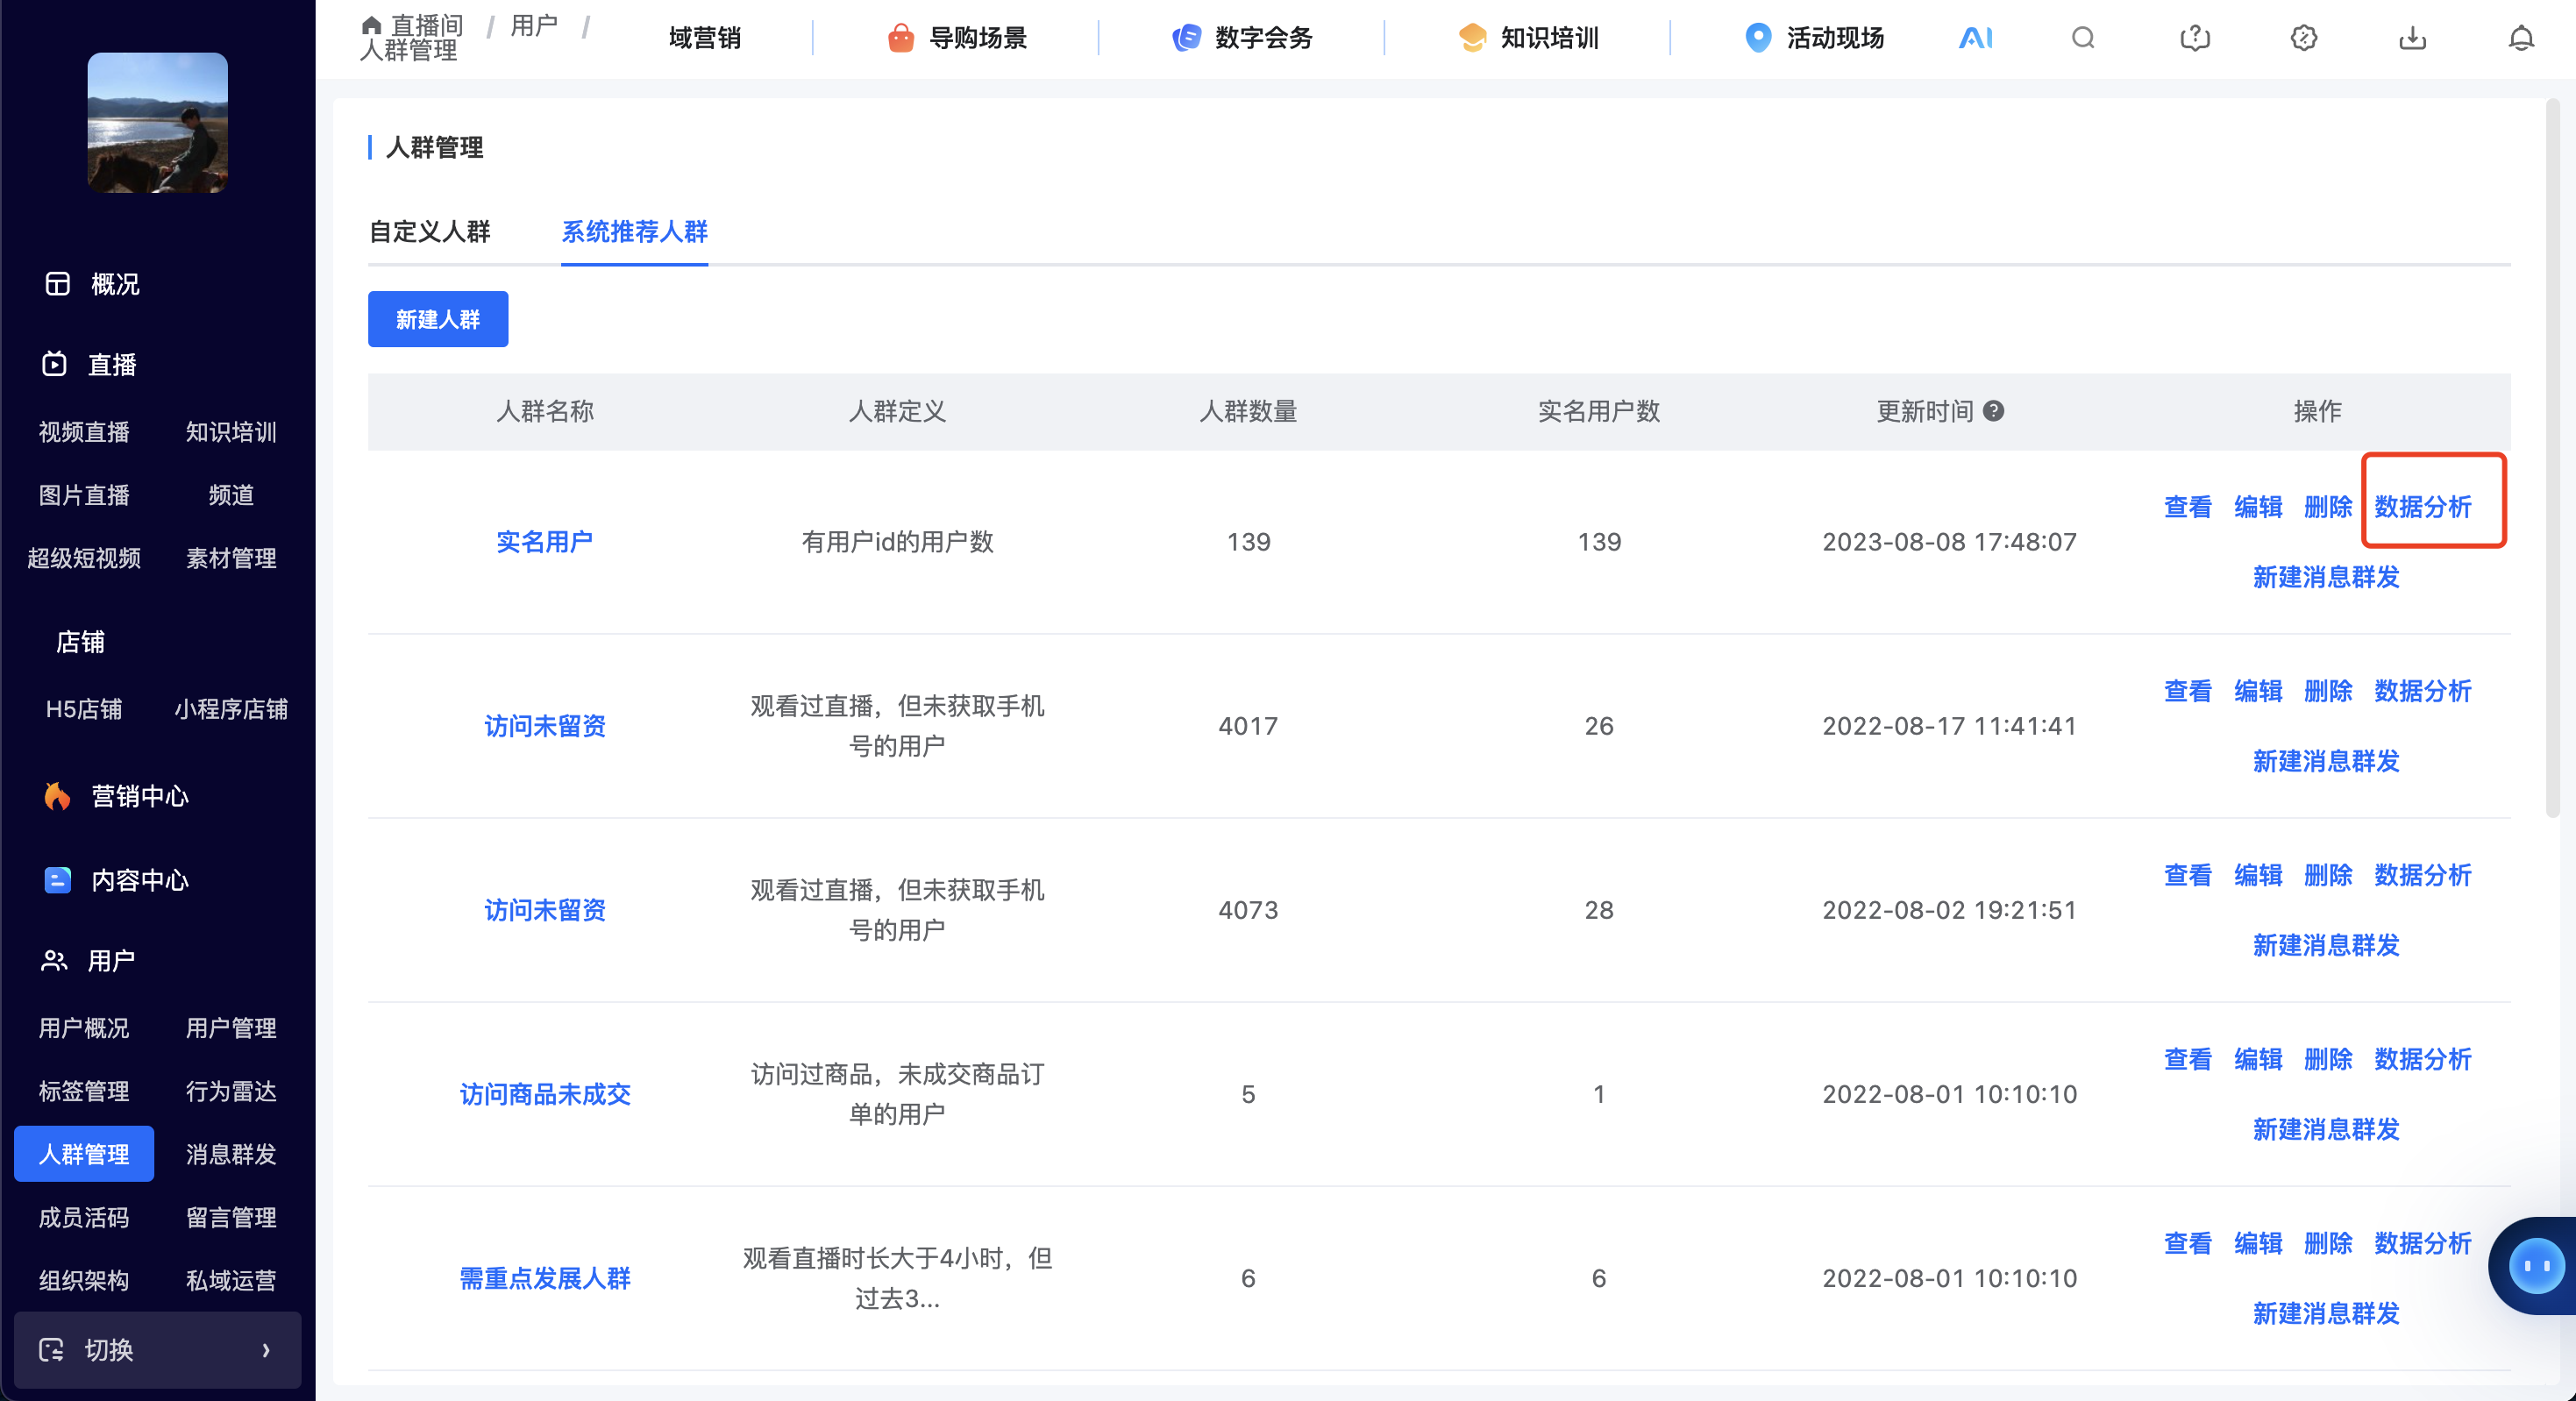
Task: Click the notification bell icon
Action: point(2521,38)
